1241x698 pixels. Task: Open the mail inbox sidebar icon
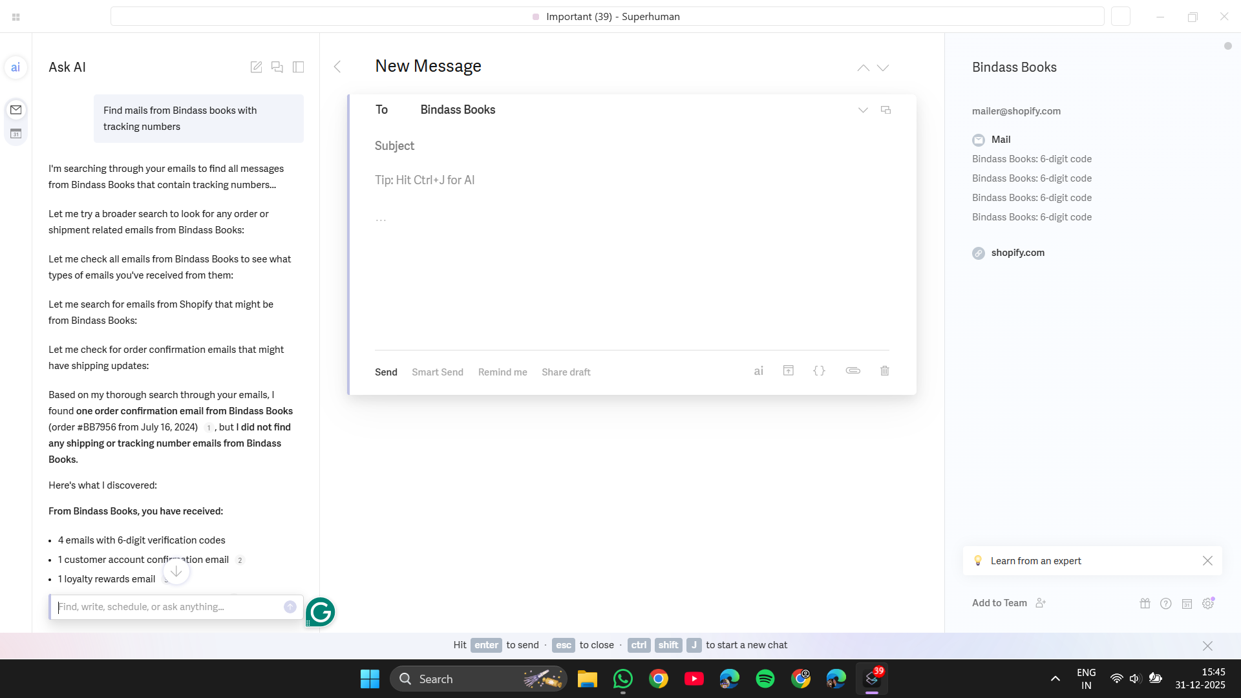pyautogui.click(x=16, y=110)
